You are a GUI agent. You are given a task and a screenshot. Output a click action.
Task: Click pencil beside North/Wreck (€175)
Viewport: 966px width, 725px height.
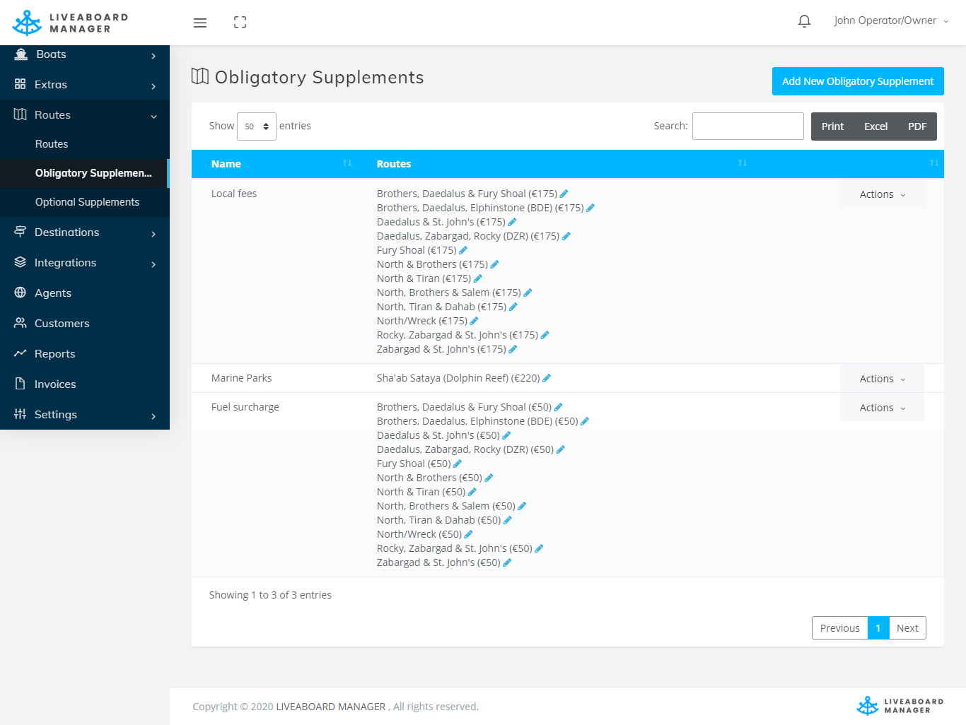(x=474, y=321)
